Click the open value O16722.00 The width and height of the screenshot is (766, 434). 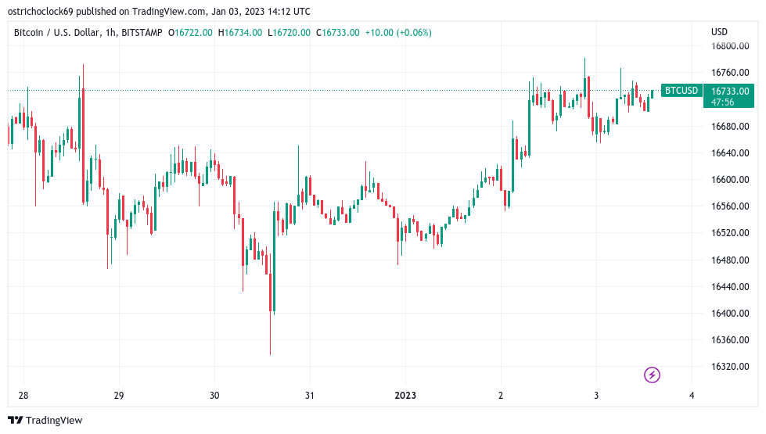coord(190,33)
